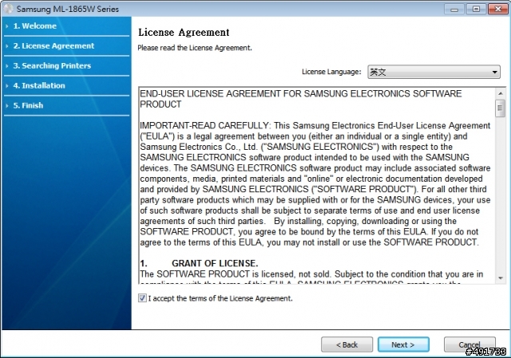Viewport: 511px width, 358px height.
Task: Close the installer window
Action: 498,9
